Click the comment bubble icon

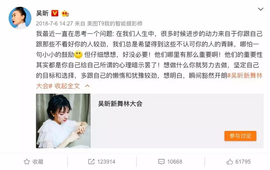click(161, 162)
